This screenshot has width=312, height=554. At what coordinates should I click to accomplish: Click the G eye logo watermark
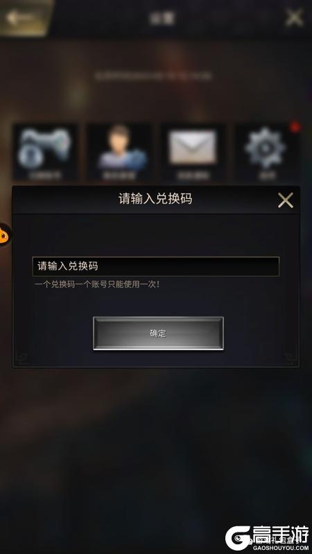237,537
